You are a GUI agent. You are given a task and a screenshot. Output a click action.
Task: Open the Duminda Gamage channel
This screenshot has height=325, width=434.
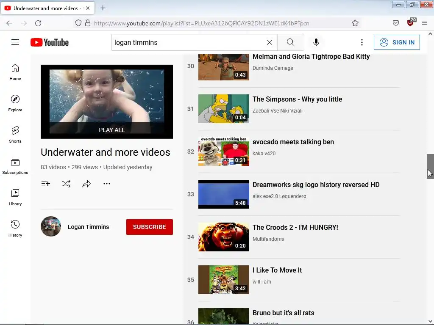(x=273, y=68)
